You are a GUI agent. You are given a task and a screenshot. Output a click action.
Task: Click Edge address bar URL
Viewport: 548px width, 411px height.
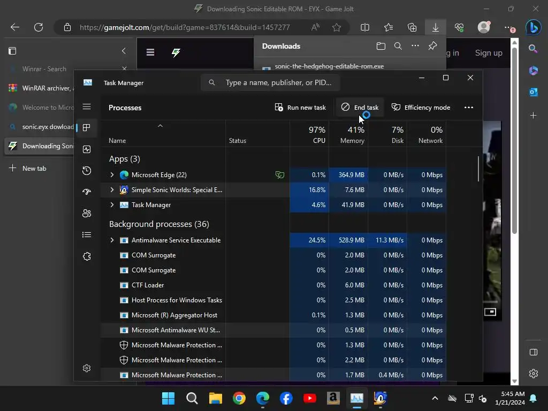[185, 27]
